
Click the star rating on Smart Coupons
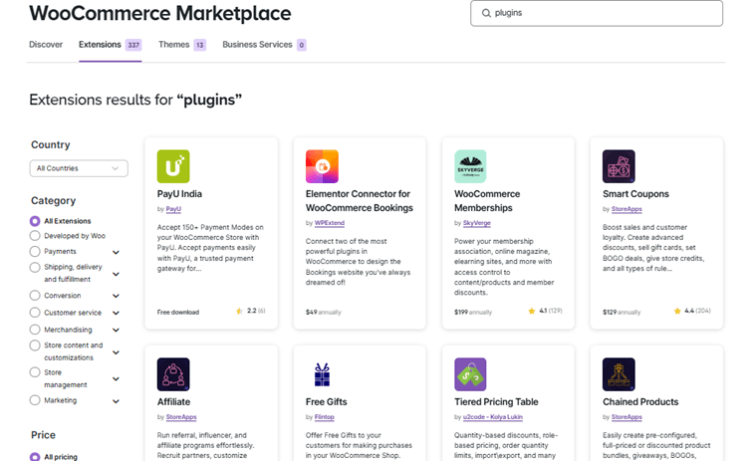coord(693,311)
